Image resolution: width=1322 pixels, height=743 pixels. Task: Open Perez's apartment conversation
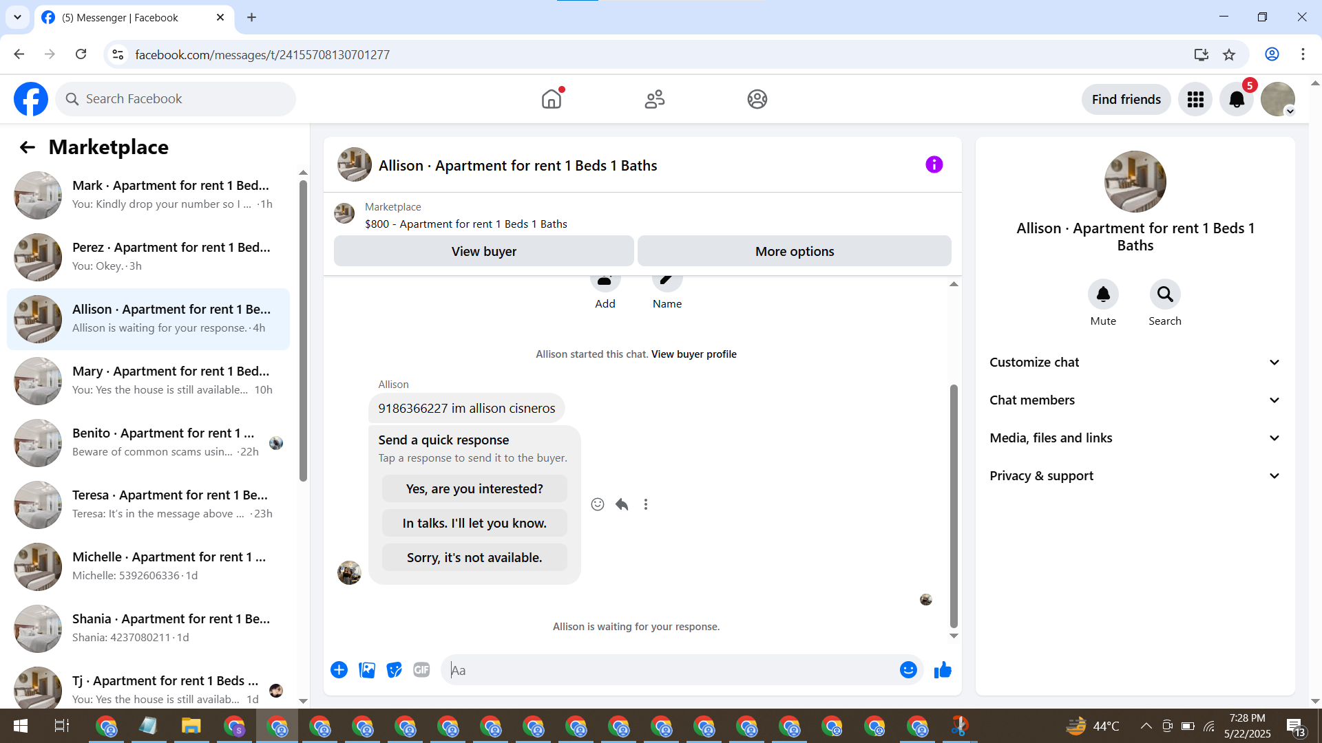(148, 257)
